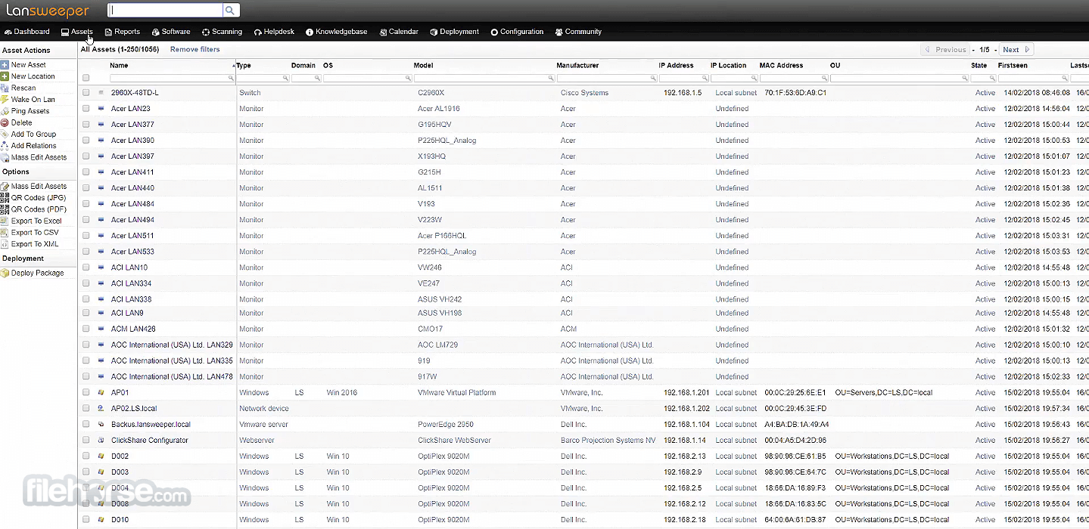Click the Export To CSV icon

coord(5,233)
